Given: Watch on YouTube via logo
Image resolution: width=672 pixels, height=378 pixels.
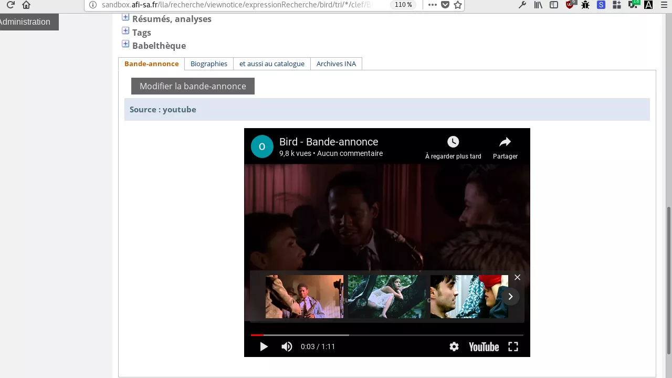Looking at the screenshot, I should click(x=484, y=346).
